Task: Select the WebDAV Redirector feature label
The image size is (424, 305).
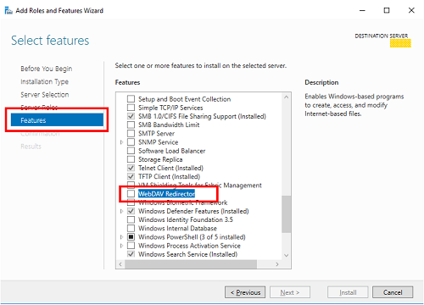Action: click(166, 194)
